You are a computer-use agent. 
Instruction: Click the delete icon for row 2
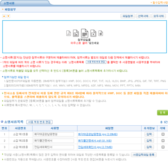coord(163,140)
